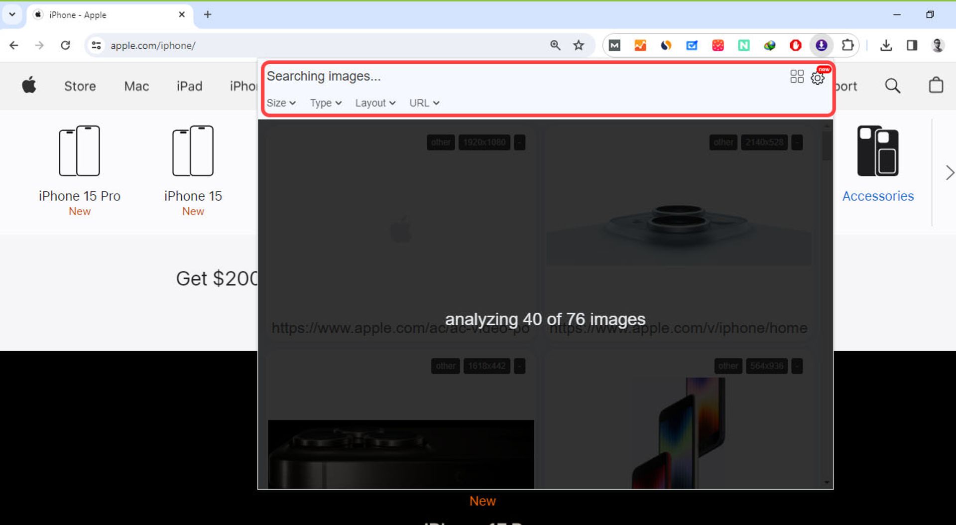Image resolution: width=956 pixels, height=525 pixels.
Task: Open the shopping bag icon
Action: pyautogui.click(x=936, y=85)
